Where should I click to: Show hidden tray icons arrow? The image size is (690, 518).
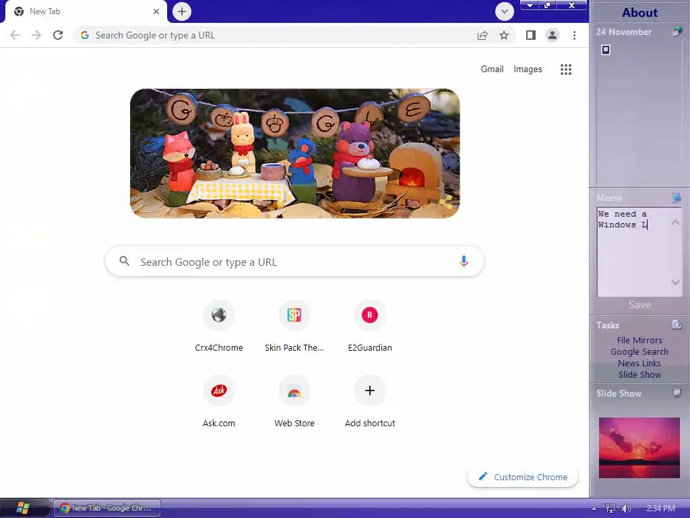(594, 509)
